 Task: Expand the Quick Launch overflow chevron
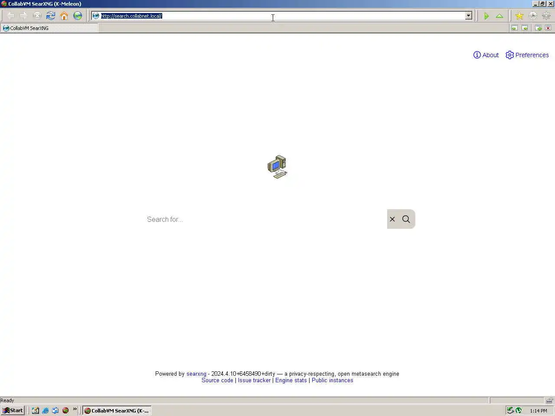[x=75, y=409]
